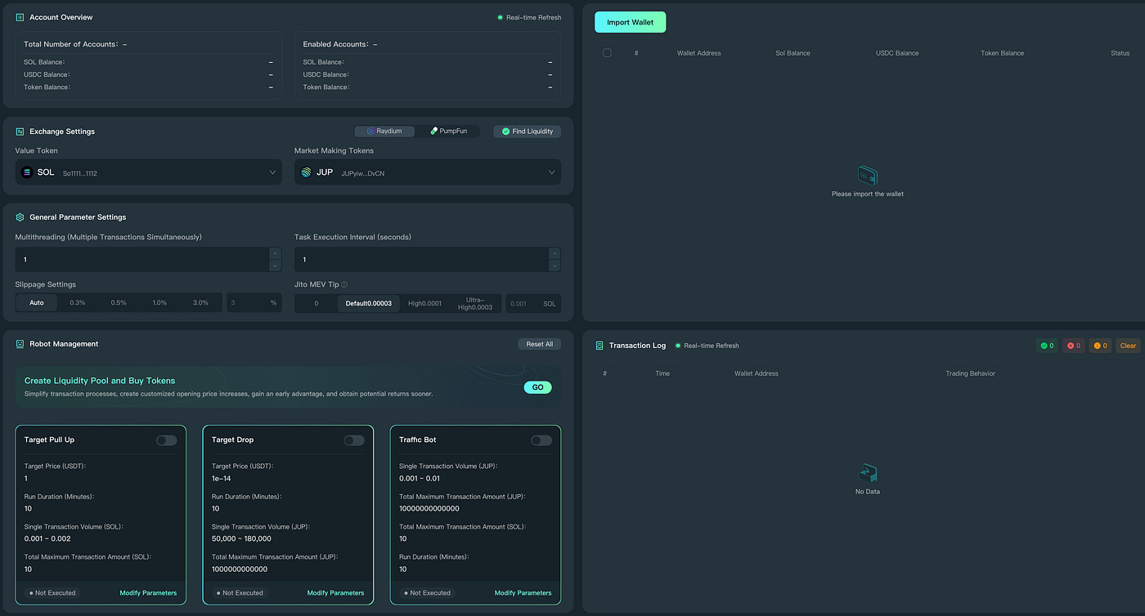Click the Token Balance column header
The image size is (1145, 616).
(1002, 53)
